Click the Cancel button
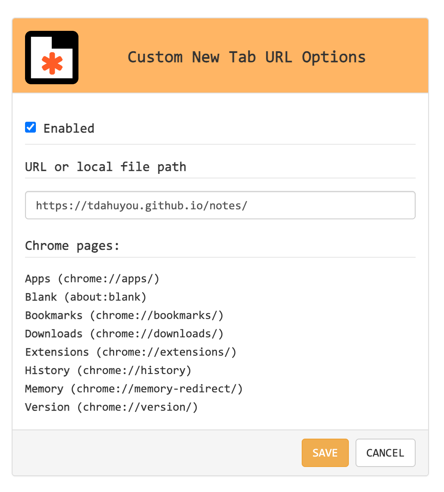The height and width of the screenshot is (492, 444). pyautogui.click(x=385, y=453)
